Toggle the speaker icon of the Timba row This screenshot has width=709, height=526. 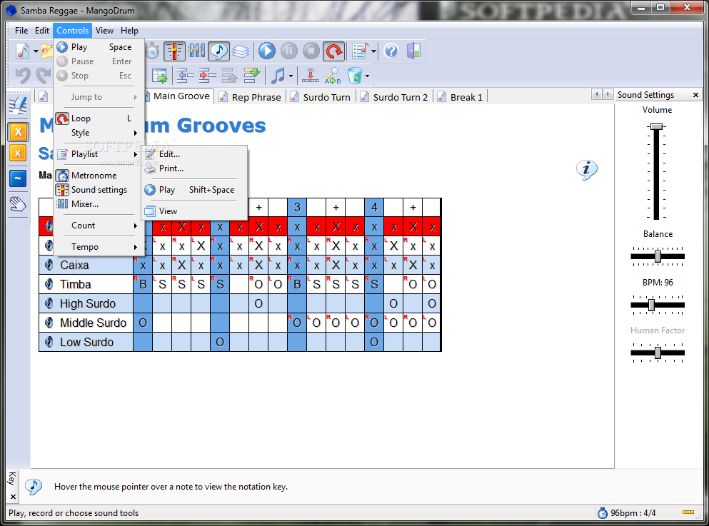49,284
